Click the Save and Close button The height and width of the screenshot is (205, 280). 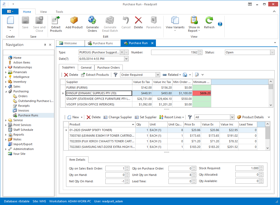(39, 23)
